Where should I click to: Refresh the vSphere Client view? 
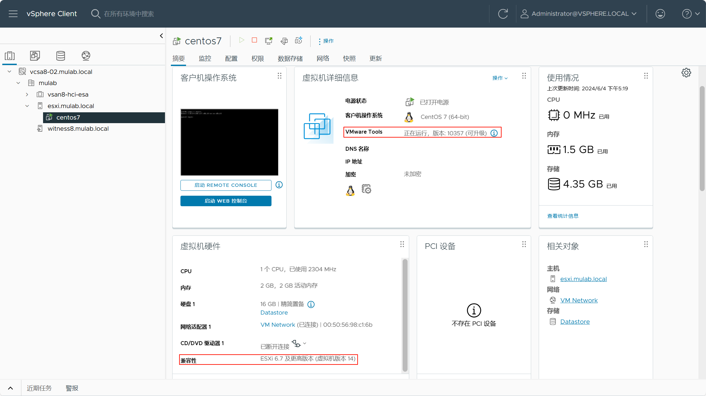(503, 14)
